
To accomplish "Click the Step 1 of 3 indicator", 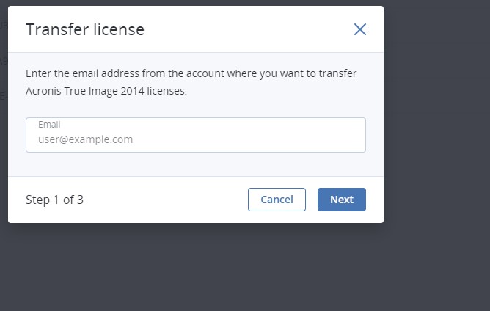I will [x=54, y=200].
